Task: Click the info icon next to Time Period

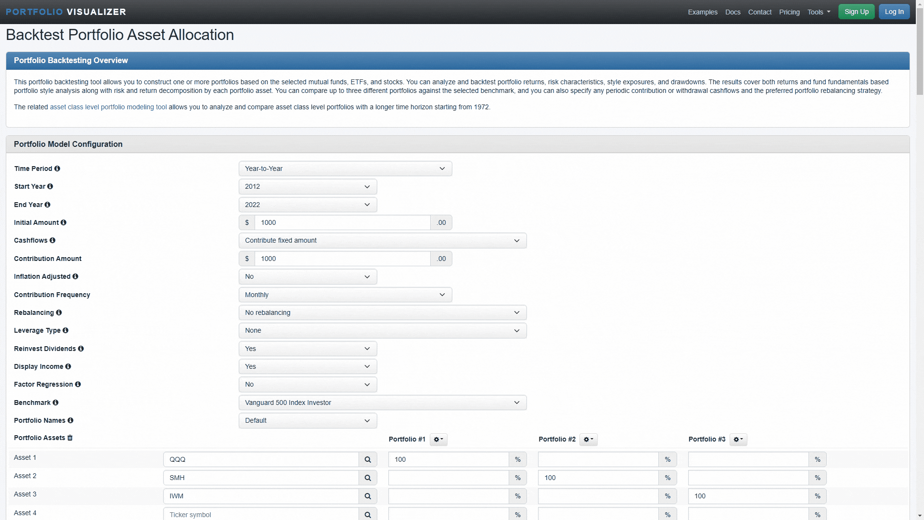Action: tap(57, 169)
